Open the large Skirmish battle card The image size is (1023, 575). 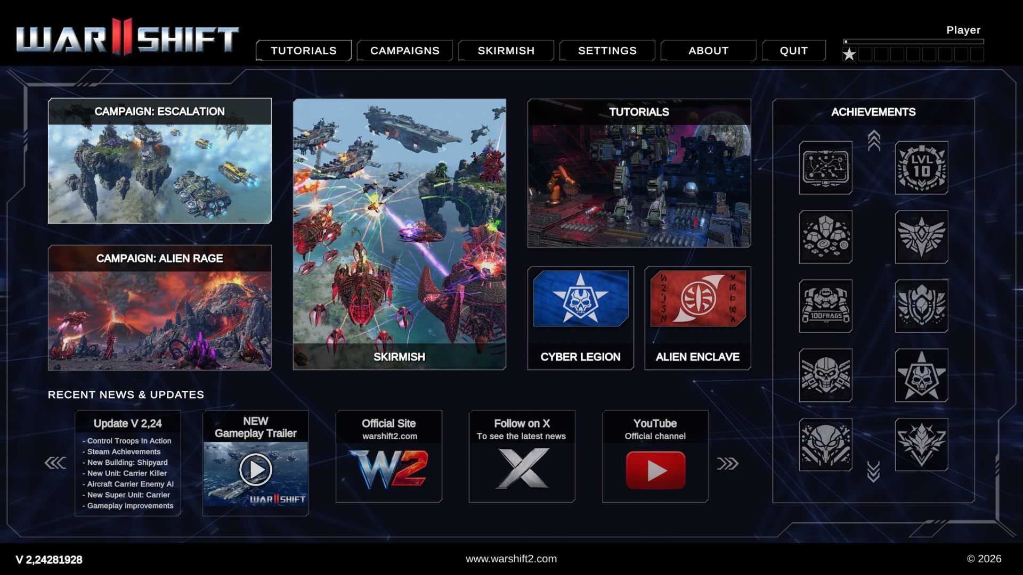pos(400,234)
